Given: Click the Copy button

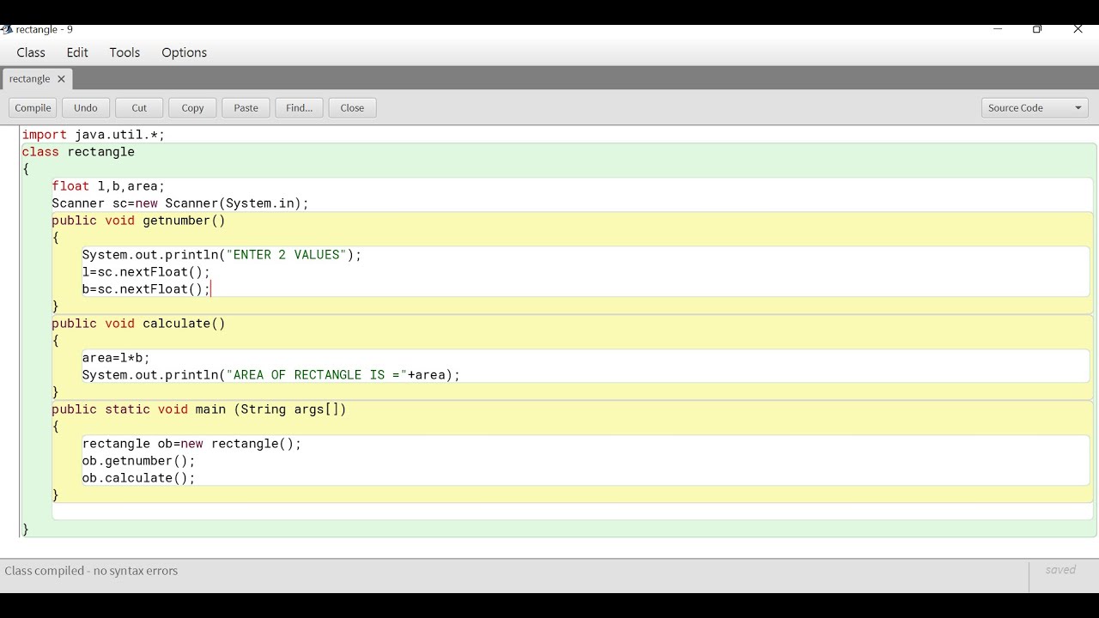Looking at the screenshot, I should 192,108.
